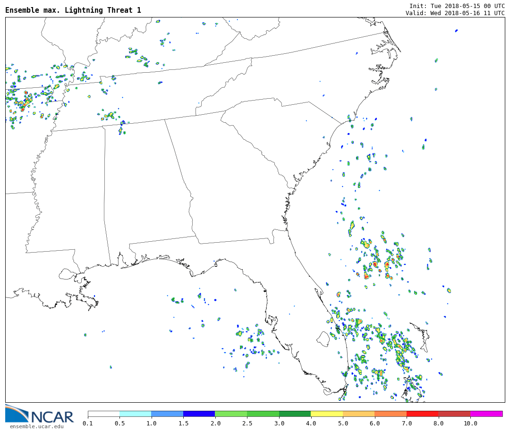Choose the dark red 8.0–10.0 legend swatch

click(x=454, y=414)
